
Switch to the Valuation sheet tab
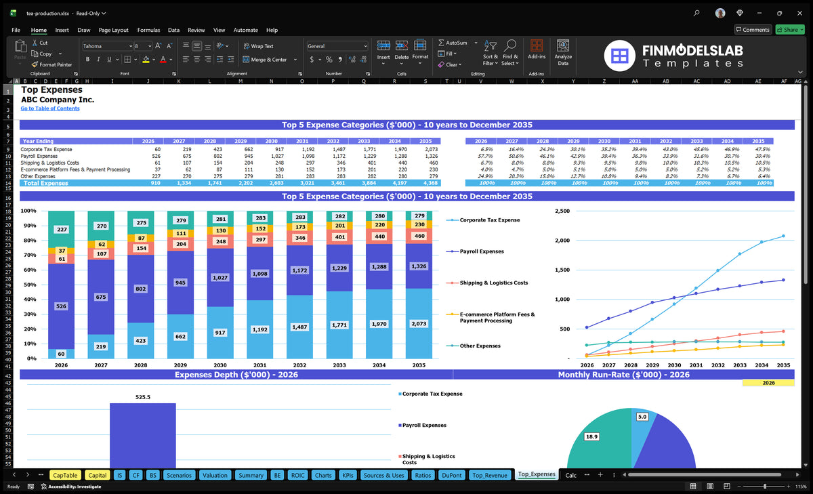pyautogui.click(x=215, y=475)
